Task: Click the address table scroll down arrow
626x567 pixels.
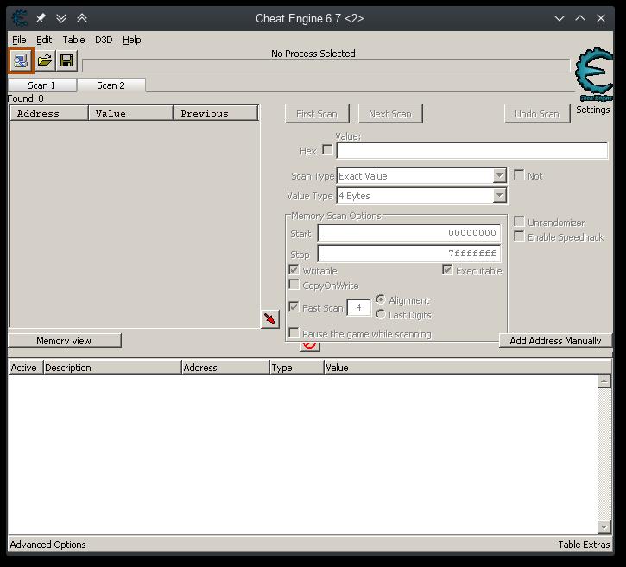Action: tap(604, 527)
